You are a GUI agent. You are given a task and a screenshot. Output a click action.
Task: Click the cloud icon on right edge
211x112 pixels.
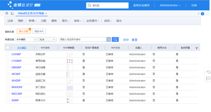coord(208,72)
